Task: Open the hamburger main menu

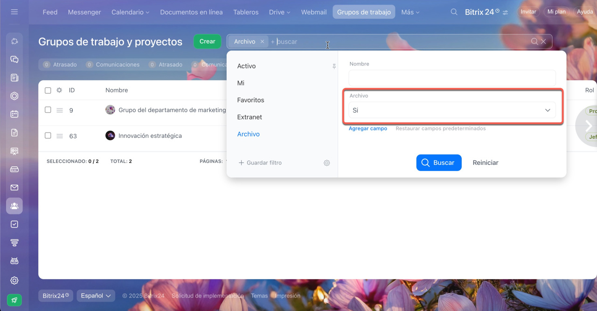Action: 14,12
